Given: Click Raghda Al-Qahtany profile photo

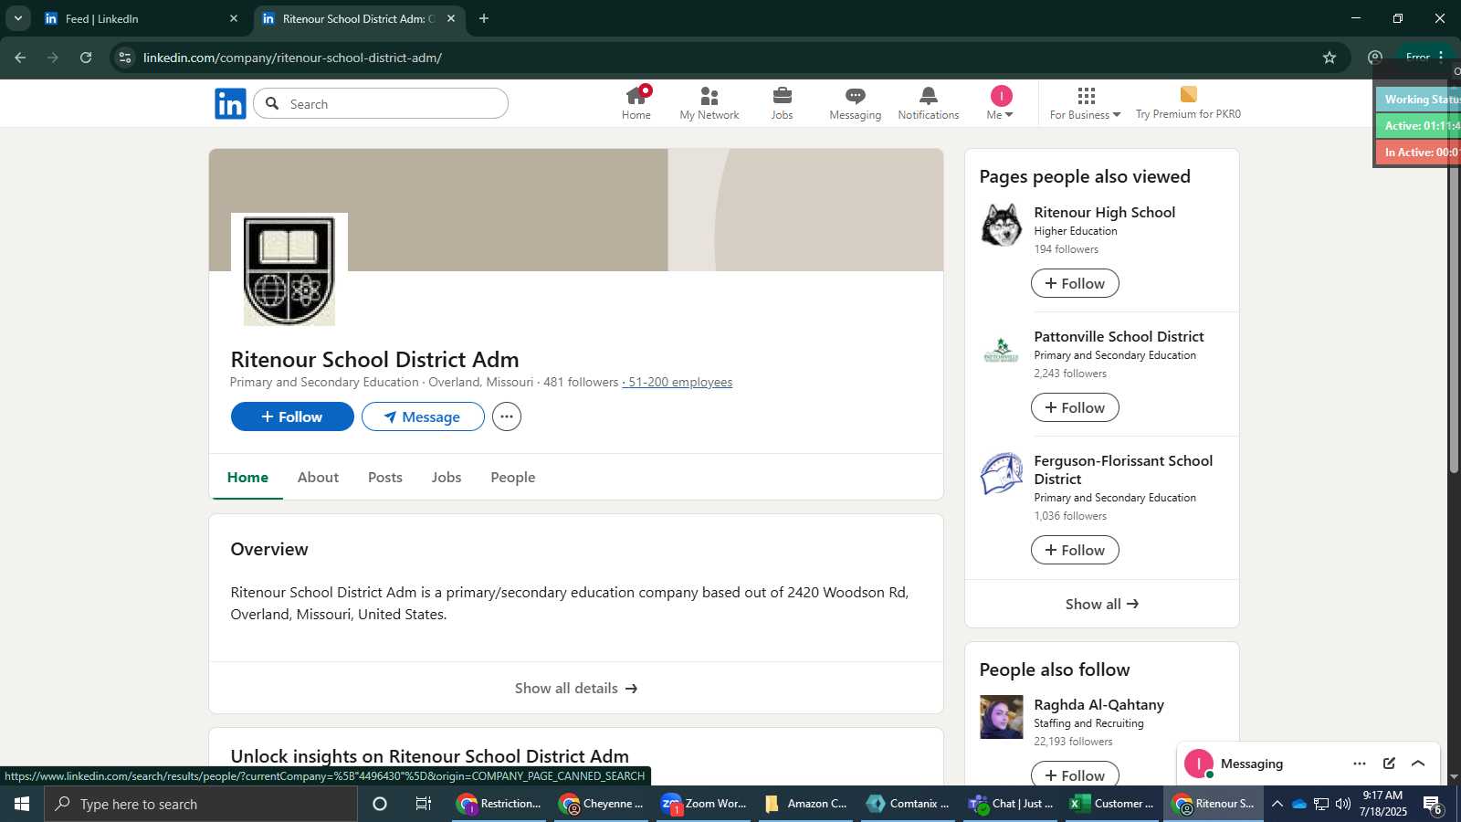Looking at the screenshot, I should pyautogui.click(x=1002, y=717).
